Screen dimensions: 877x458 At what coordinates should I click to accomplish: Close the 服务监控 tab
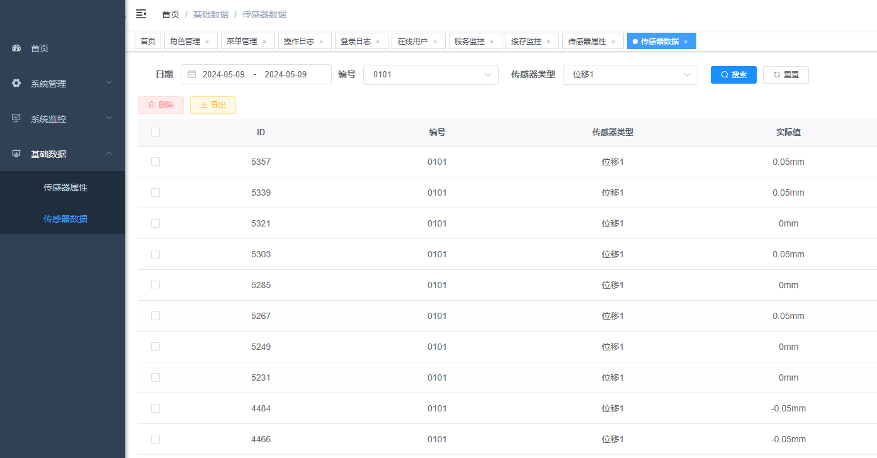(x=492, y=42)
